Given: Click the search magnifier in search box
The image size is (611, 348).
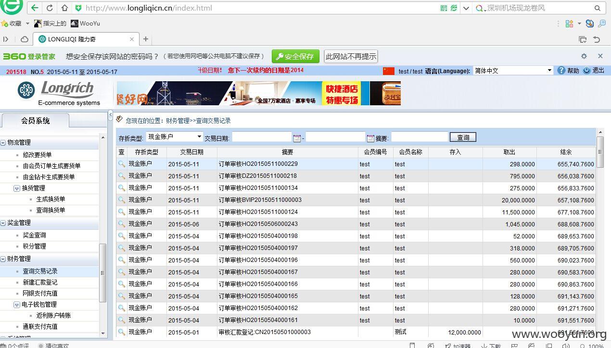Looking at the screenshot, I should pos(598,8).
